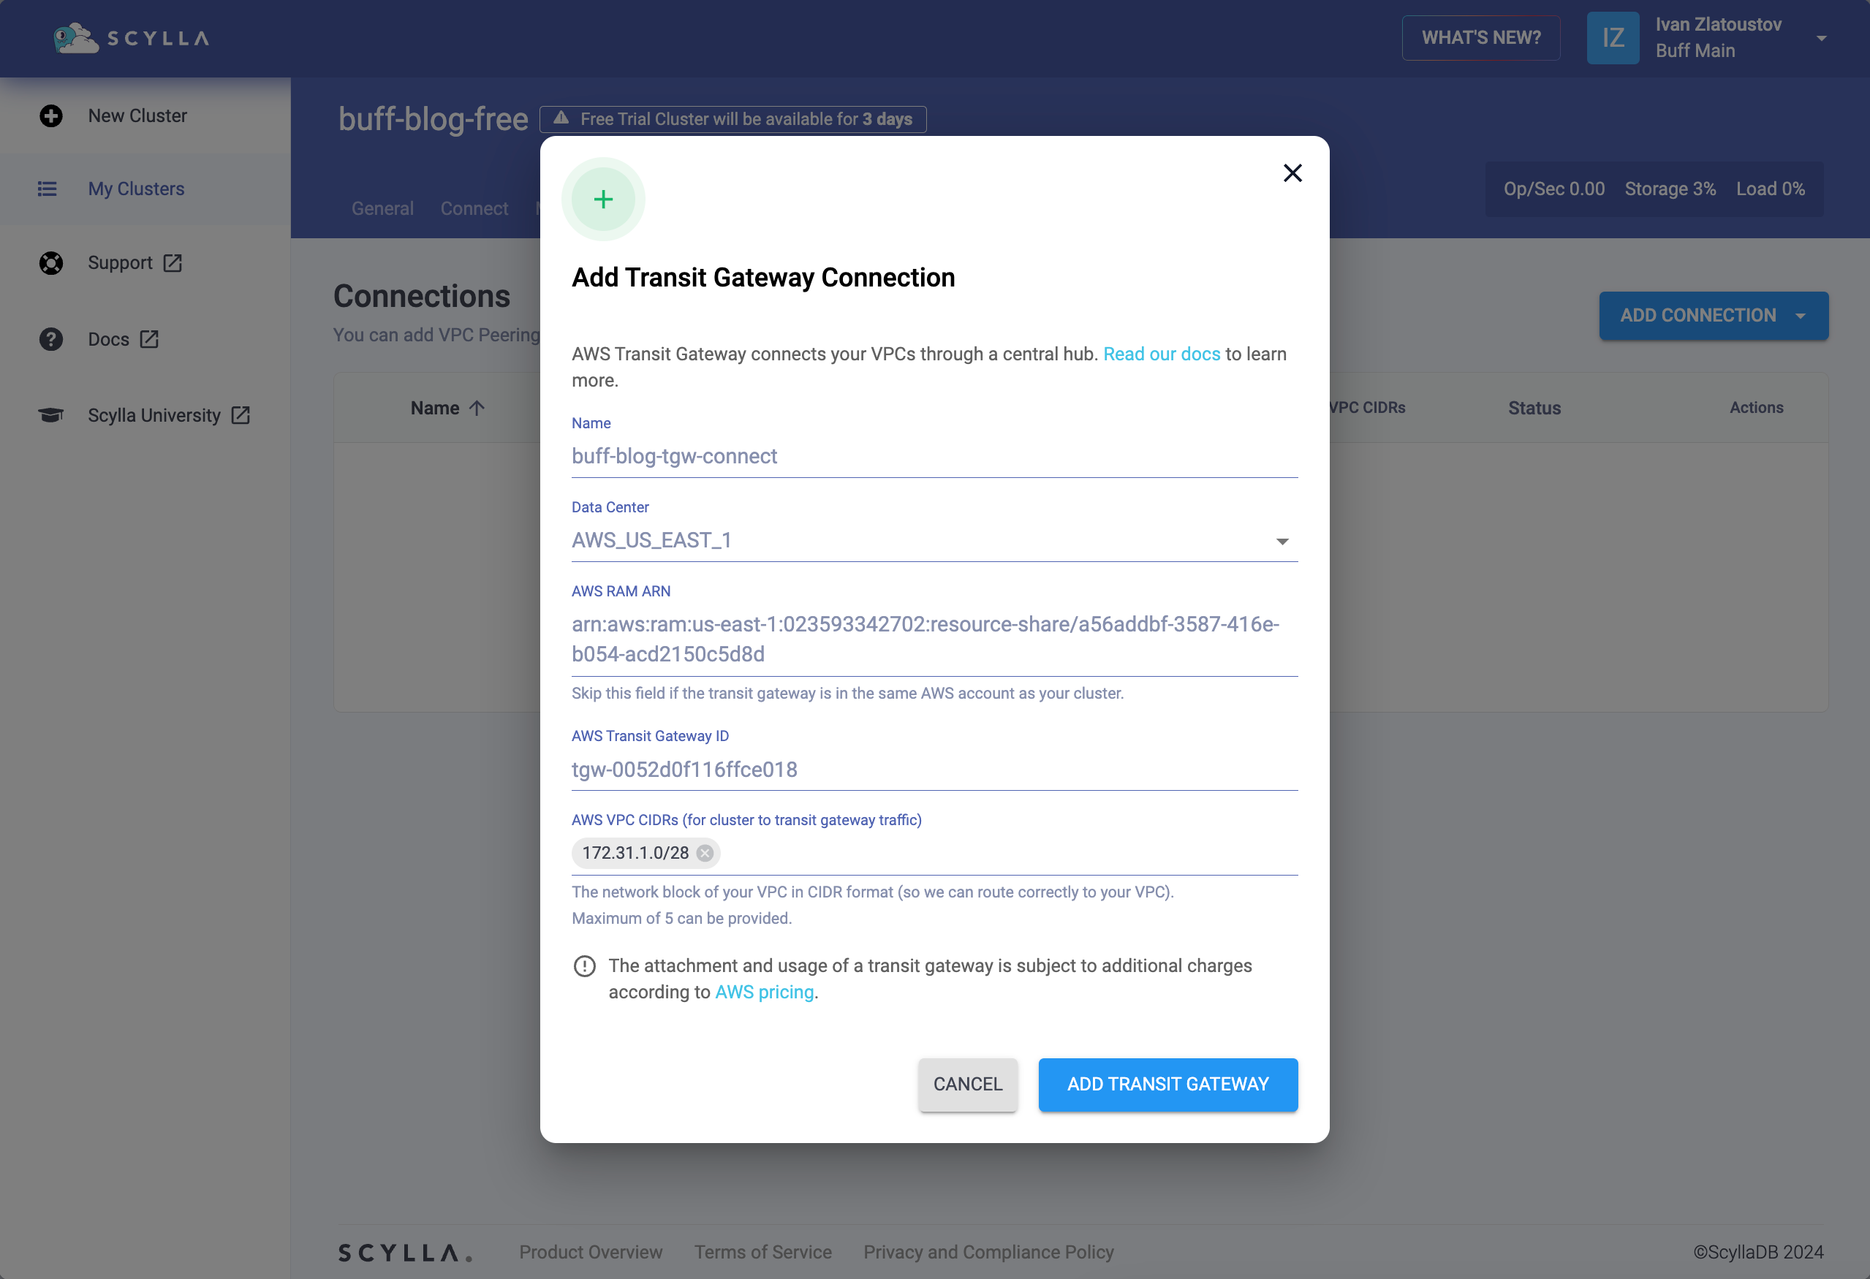Click the AWS Transit Gateway ID field
The image size is (1870, 1279).
934,770
